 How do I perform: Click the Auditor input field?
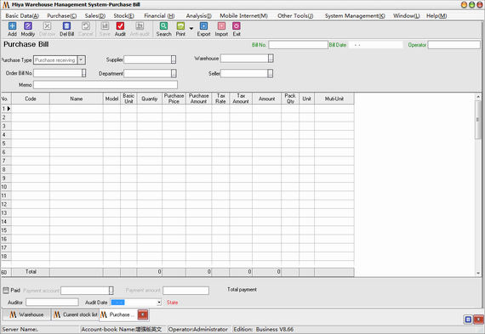(52, 303)
